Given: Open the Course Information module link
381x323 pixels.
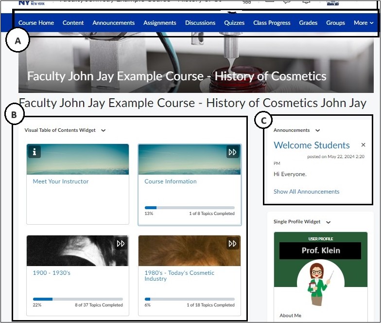Looking at the screenshot, I should pos(171,181).
